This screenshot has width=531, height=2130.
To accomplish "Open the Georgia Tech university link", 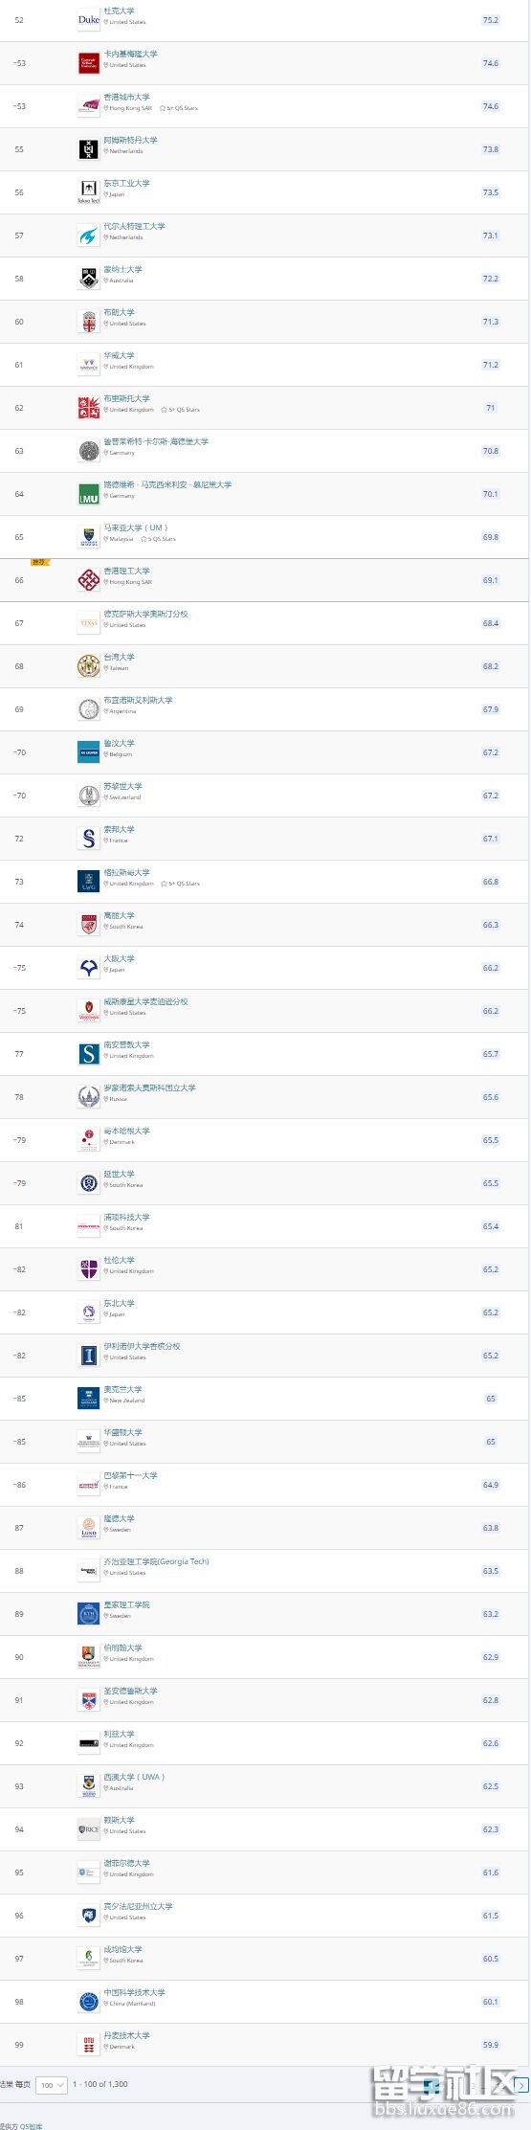I will point(156,1561).
